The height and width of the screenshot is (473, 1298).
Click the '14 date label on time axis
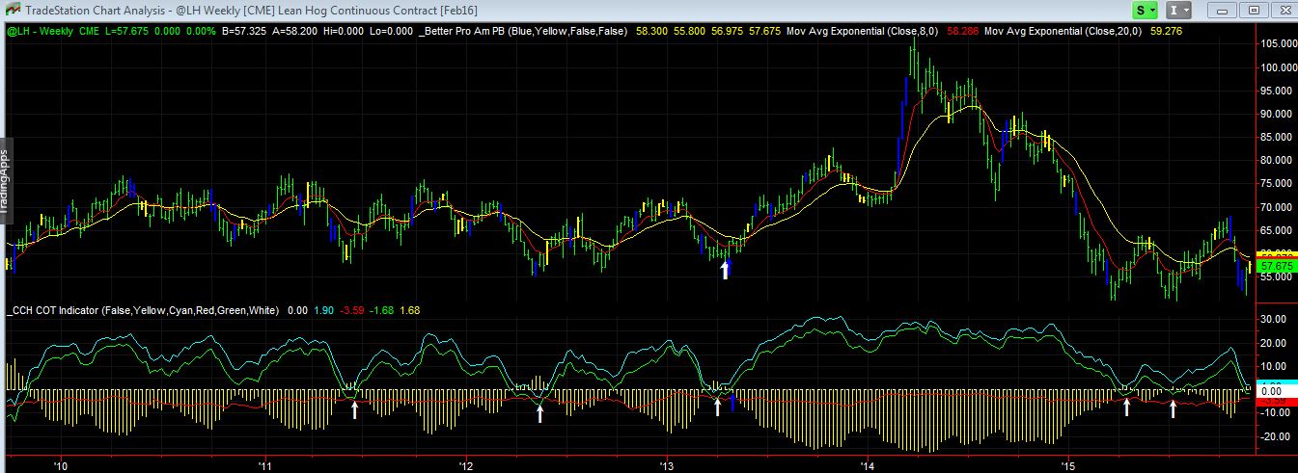pos(867,465)
